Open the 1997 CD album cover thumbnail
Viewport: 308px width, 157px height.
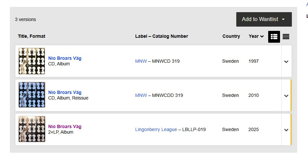coord(32,61)
